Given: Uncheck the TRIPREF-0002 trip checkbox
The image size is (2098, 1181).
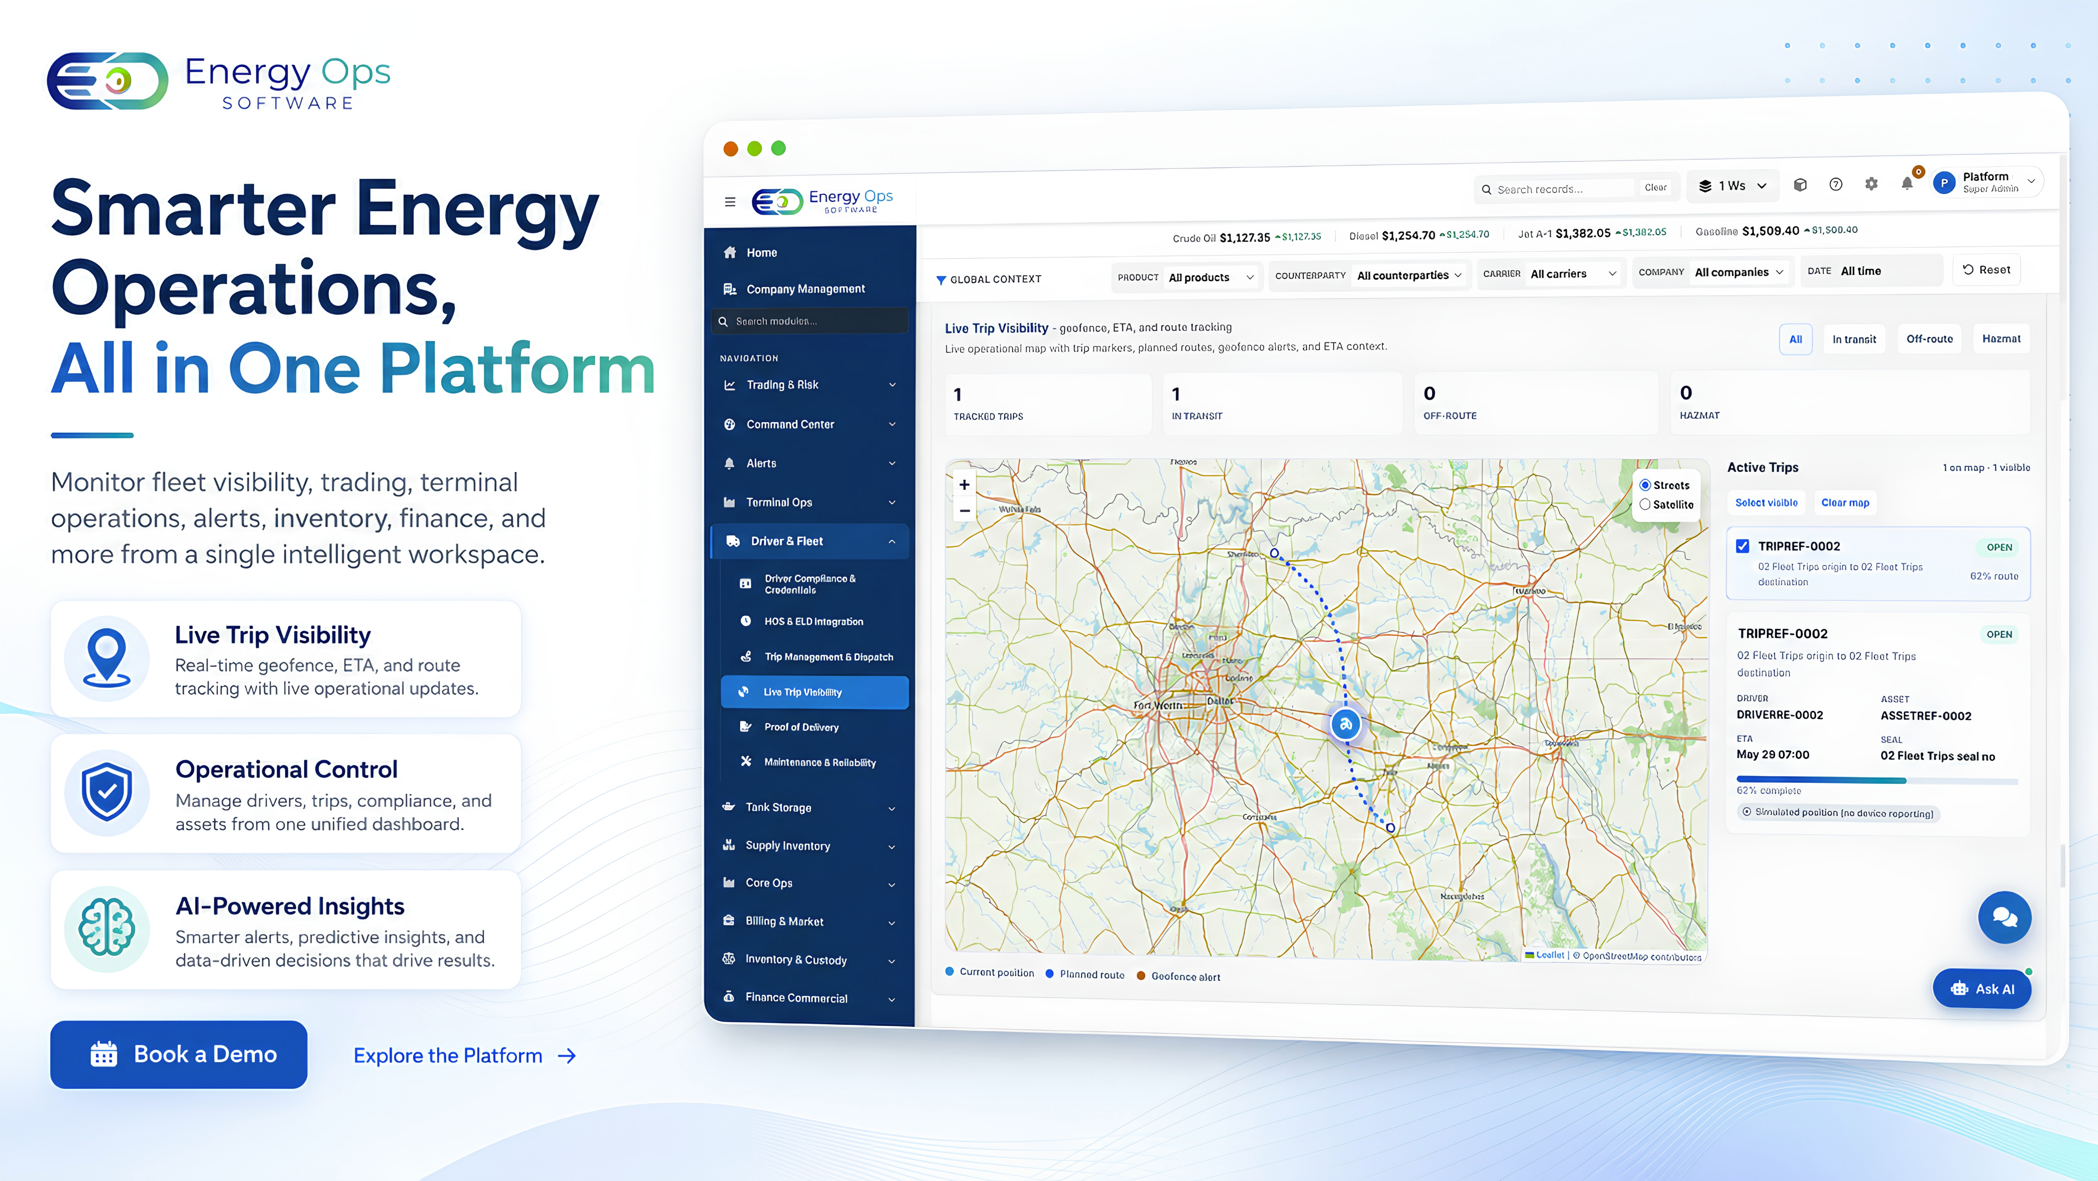Looking at the screenshot, I should pyautogui.click(x=1742, y=547).
